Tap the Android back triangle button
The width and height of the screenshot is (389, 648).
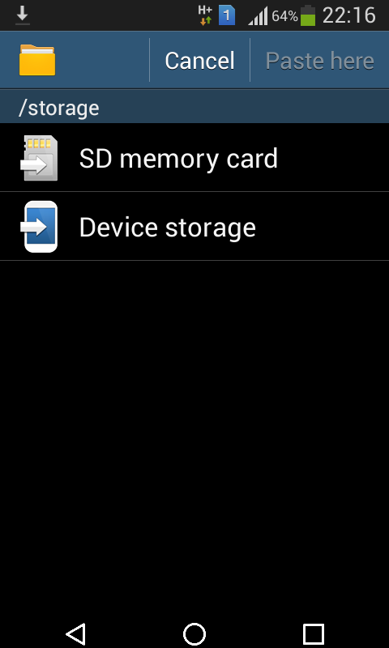(75, 633)
